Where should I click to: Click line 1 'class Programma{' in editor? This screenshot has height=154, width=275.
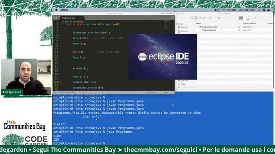(73, 22)
